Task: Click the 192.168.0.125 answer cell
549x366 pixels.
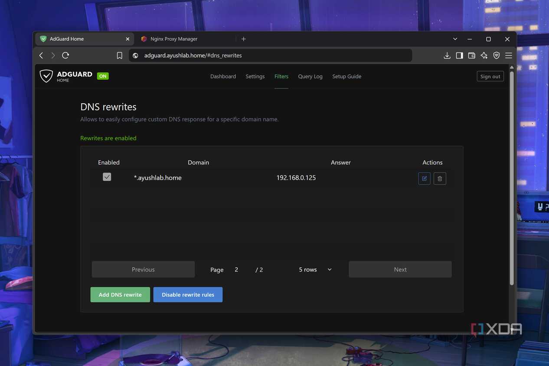Action: point(296,178)
